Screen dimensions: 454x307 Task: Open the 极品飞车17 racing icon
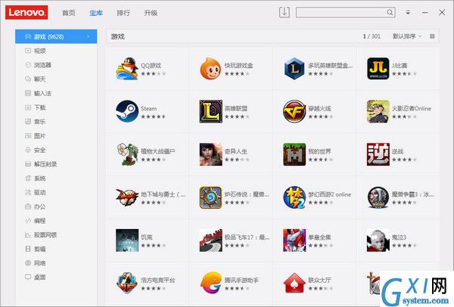210,240
